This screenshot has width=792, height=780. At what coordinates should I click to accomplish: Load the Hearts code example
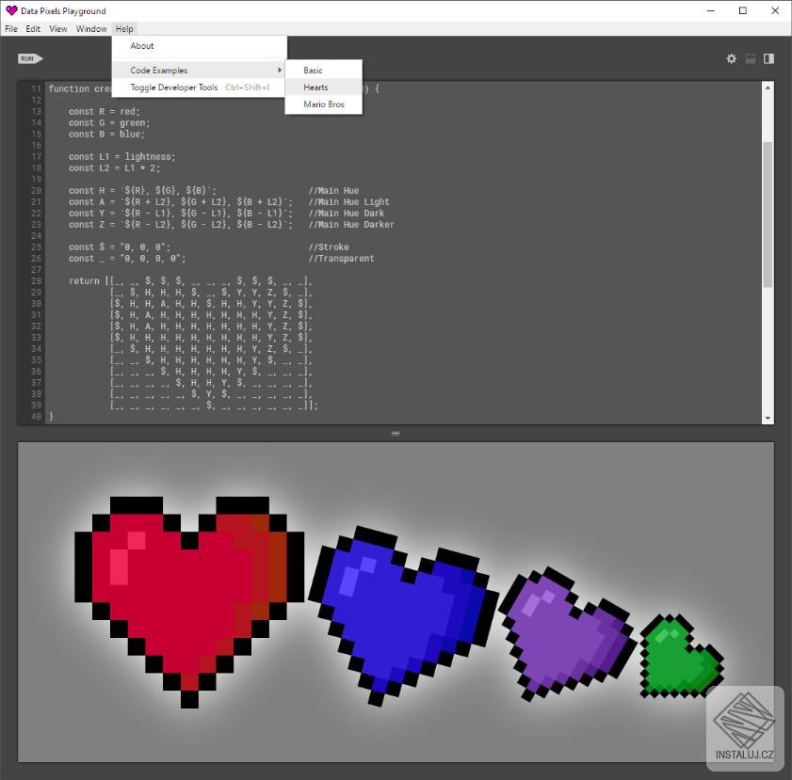[323, 88]
